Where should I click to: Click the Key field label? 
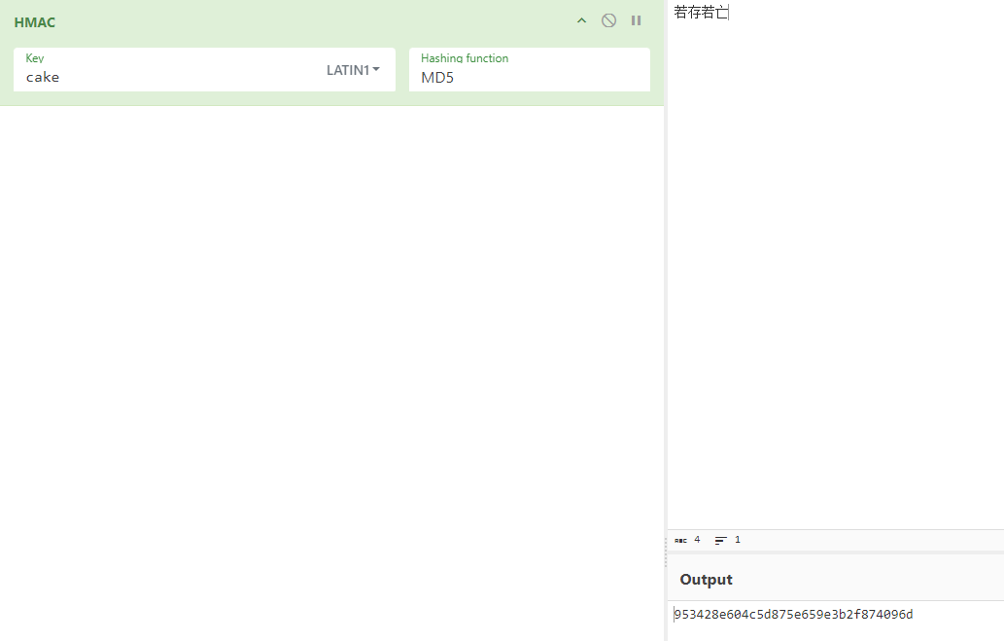[35, 58]
